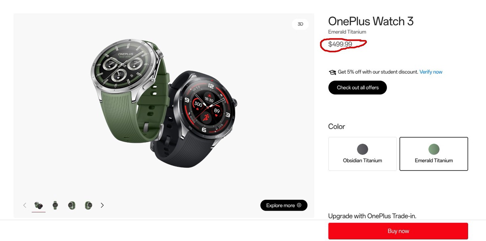Click the next image right arrow
The width and height of the screenshot is (486, 241).
pos(102,205)
